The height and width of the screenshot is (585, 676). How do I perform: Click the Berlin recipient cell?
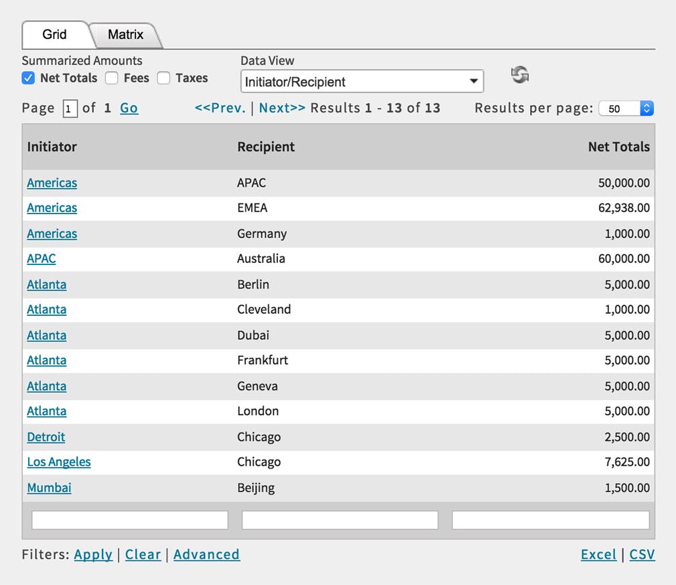pyautogui.click(x=253, y=284)
